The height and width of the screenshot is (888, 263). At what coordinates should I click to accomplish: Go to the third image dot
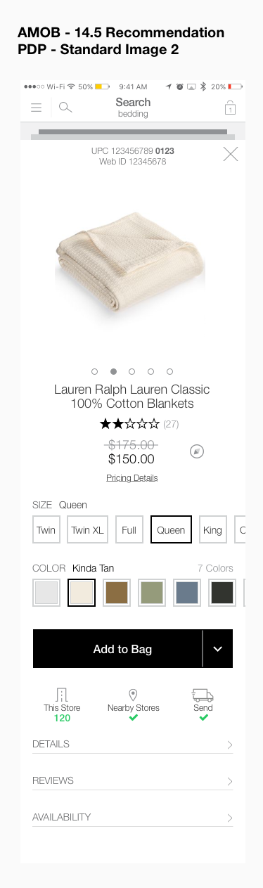132,371
